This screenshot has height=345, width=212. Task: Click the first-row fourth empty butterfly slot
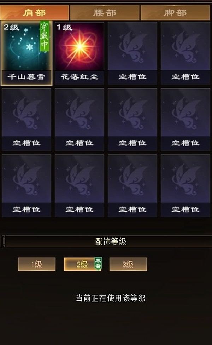click(185, 53)
